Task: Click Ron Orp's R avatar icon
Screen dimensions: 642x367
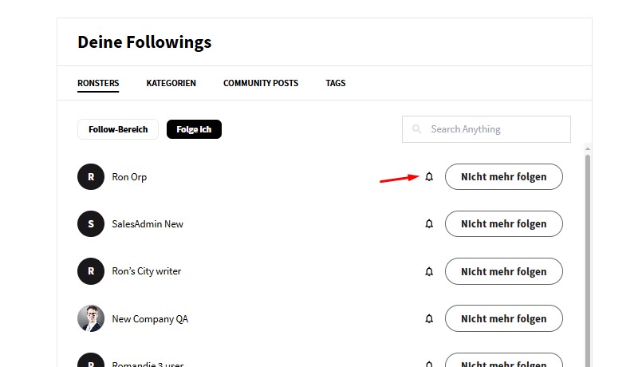Action: pyautogui.click(x=91, y=177)
